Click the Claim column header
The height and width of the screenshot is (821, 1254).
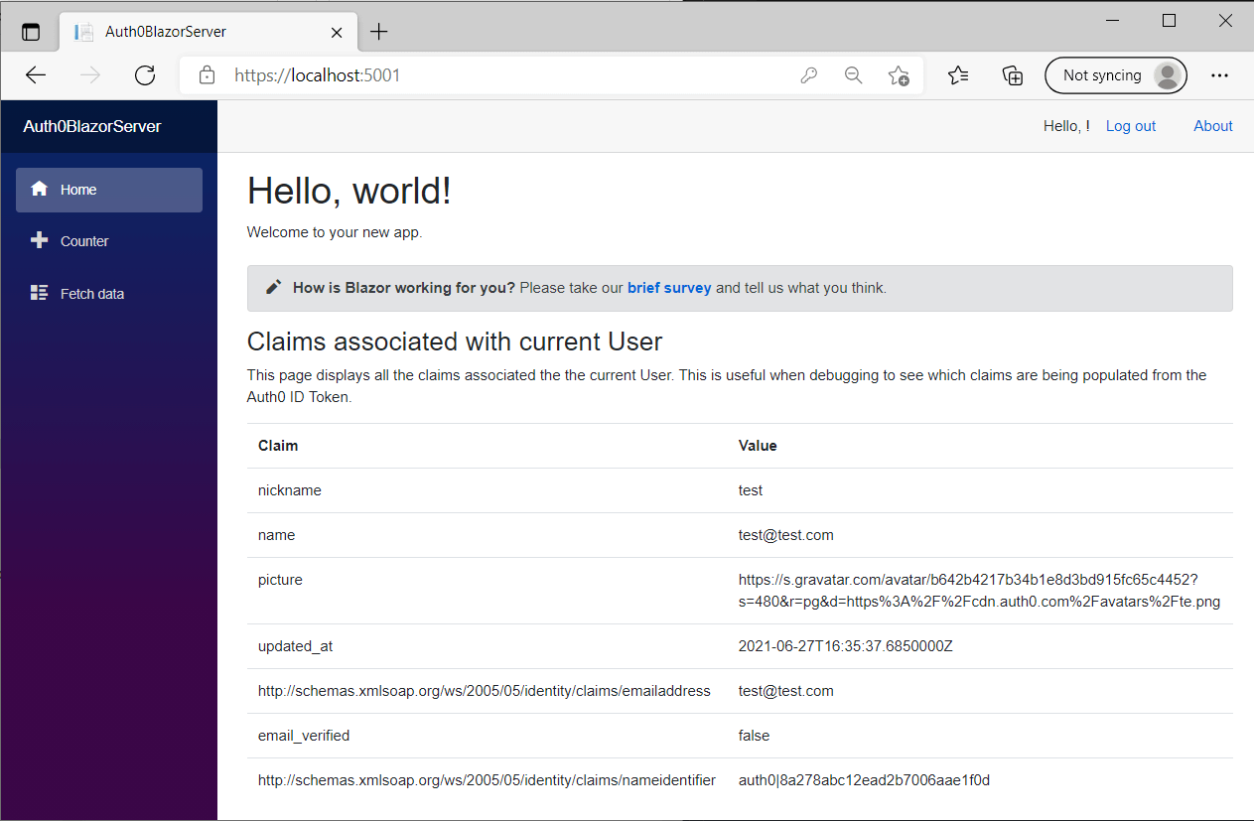278,446
